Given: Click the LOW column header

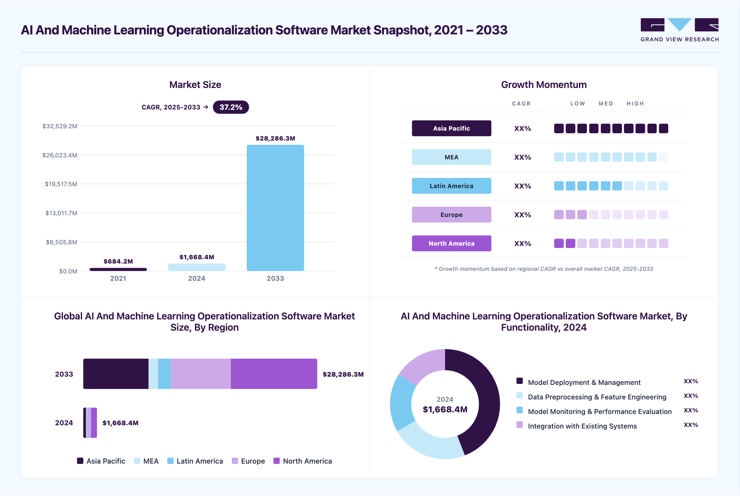Looking at the screenshot, I should coord(578,103).
